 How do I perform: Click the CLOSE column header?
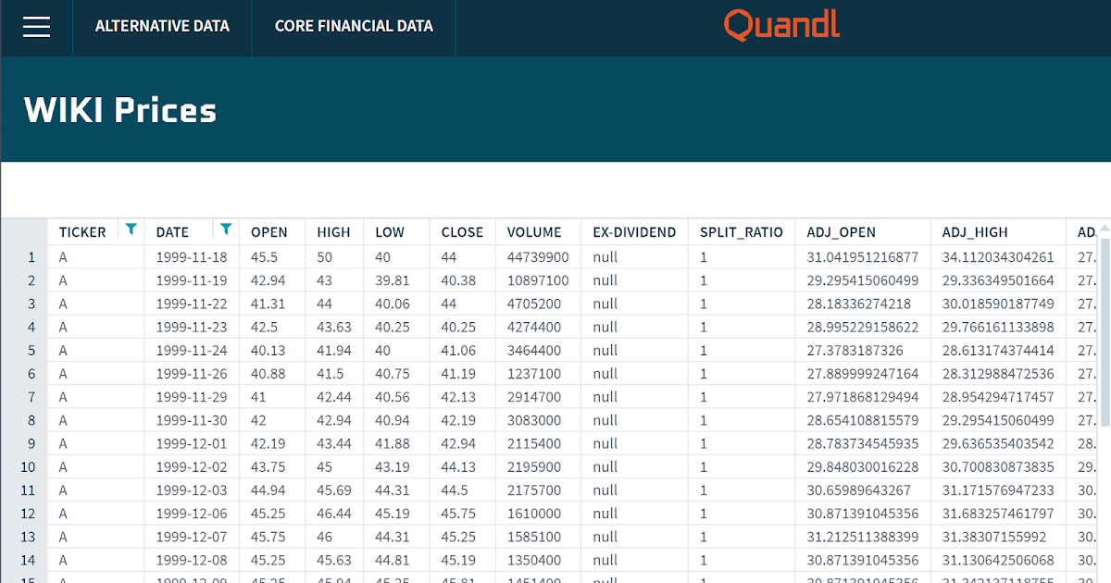pyautogui.click(x=462, y=232)
